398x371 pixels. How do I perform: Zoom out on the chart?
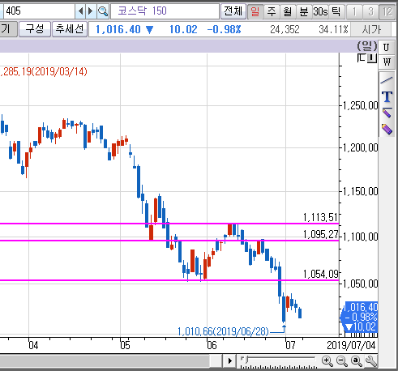coord(342,360)
